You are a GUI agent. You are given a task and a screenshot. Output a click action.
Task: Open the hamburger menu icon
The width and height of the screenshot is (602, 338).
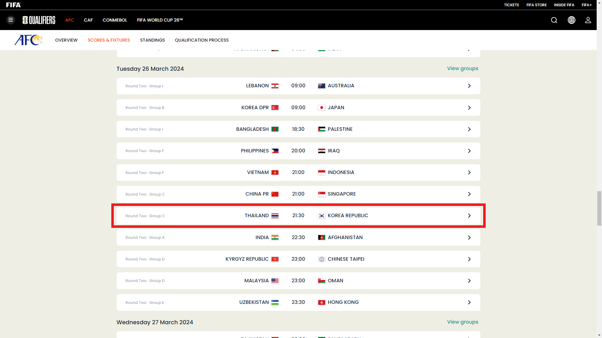click(11, 20)
